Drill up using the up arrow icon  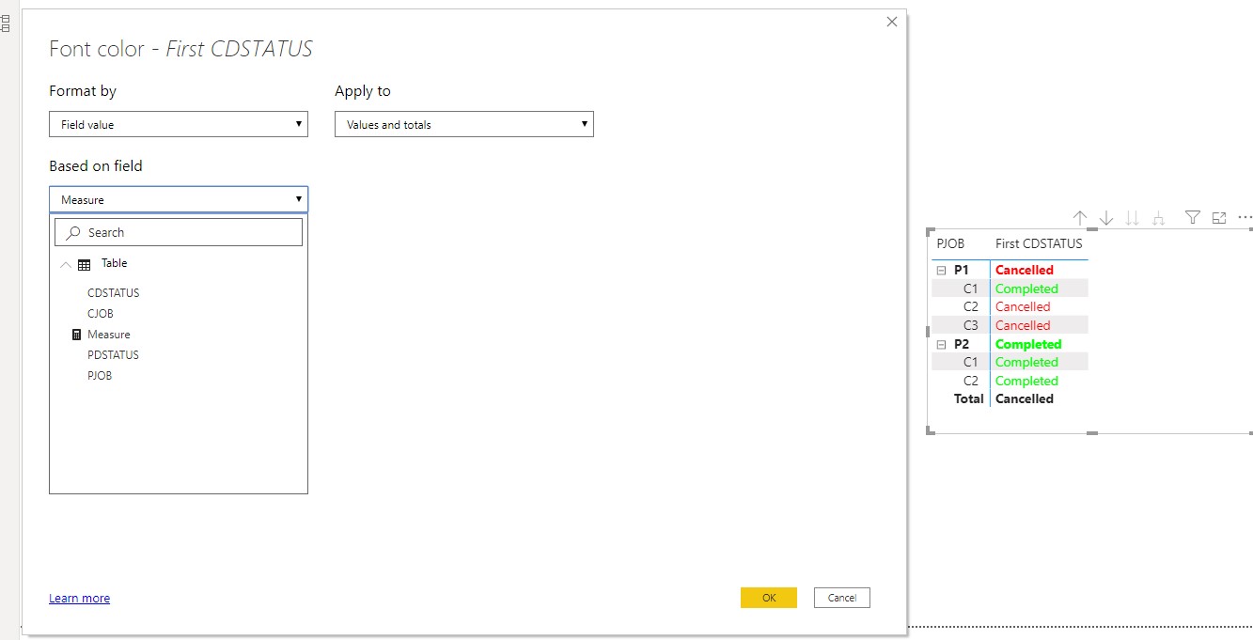1080,217
